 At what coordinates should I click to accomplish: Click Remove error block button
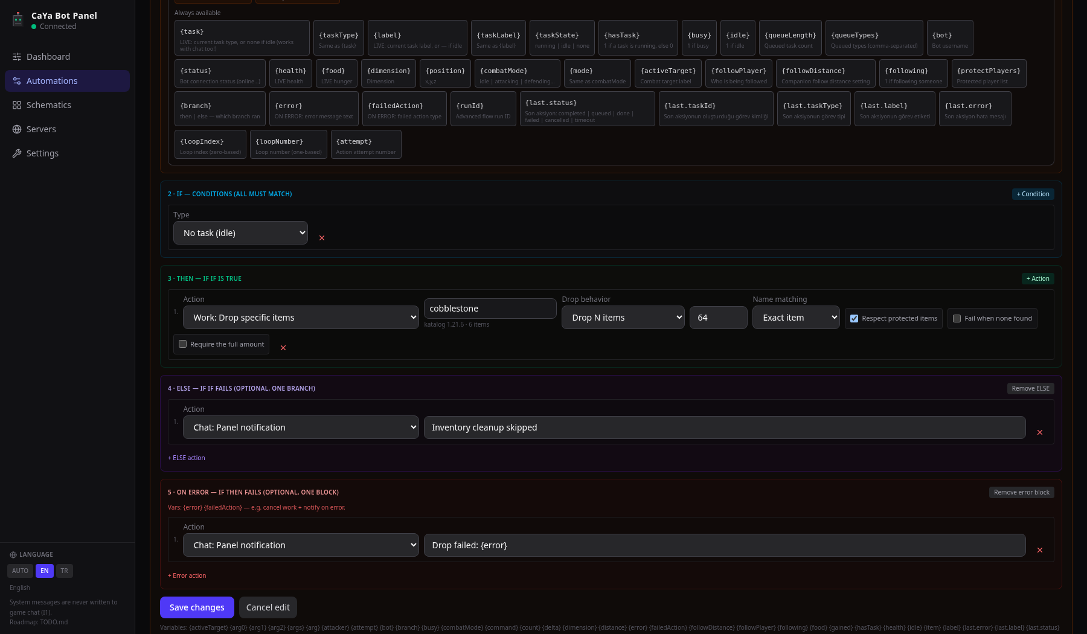1022,493
